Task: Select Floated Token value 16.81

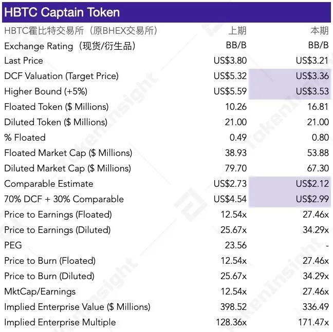Action: tap(317, 107)
